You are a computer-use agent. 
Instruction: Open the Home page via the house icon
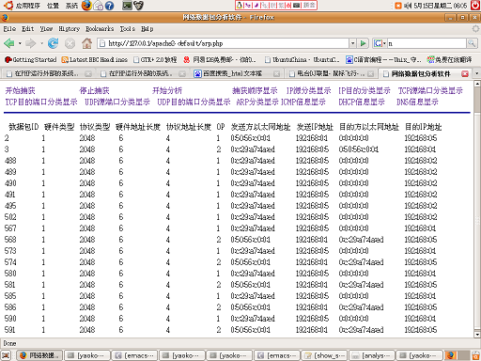point(86,43)
